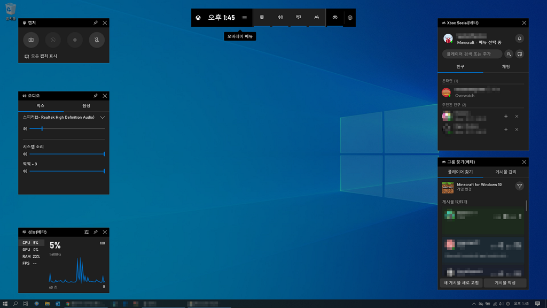Image resolution: width=547 pixels, height=308 pixels.
Task: Click the group posts list scrollbar
Action: tap(526, 206)
